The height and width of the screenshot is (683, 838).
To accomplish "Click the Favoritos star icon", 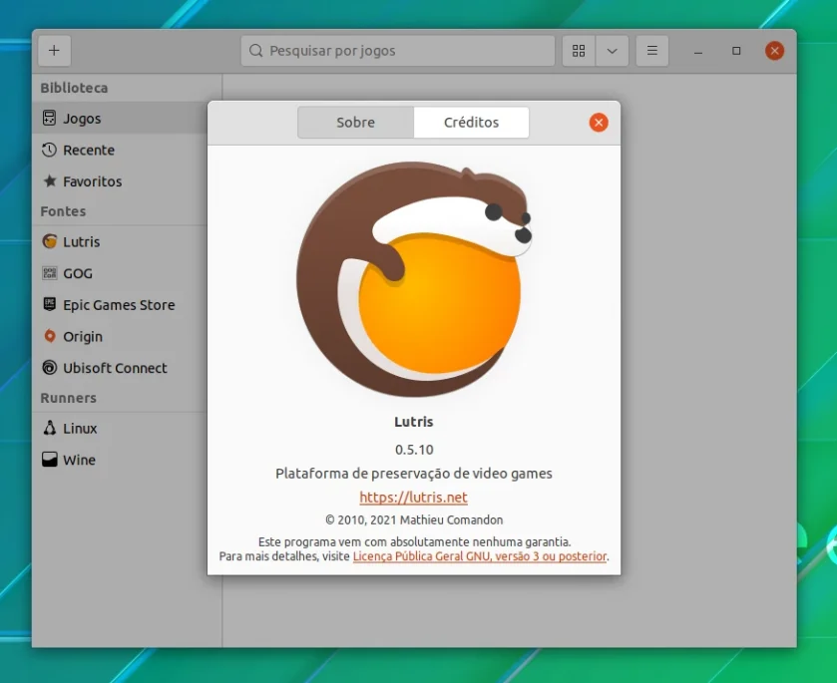I will 50,181.
